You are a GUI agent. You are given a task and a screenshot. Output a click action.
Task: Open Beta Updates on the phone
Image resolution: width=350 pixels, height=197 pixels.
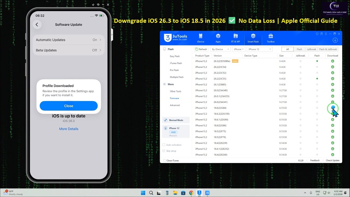pyautogui.click(x=69, y=50)
